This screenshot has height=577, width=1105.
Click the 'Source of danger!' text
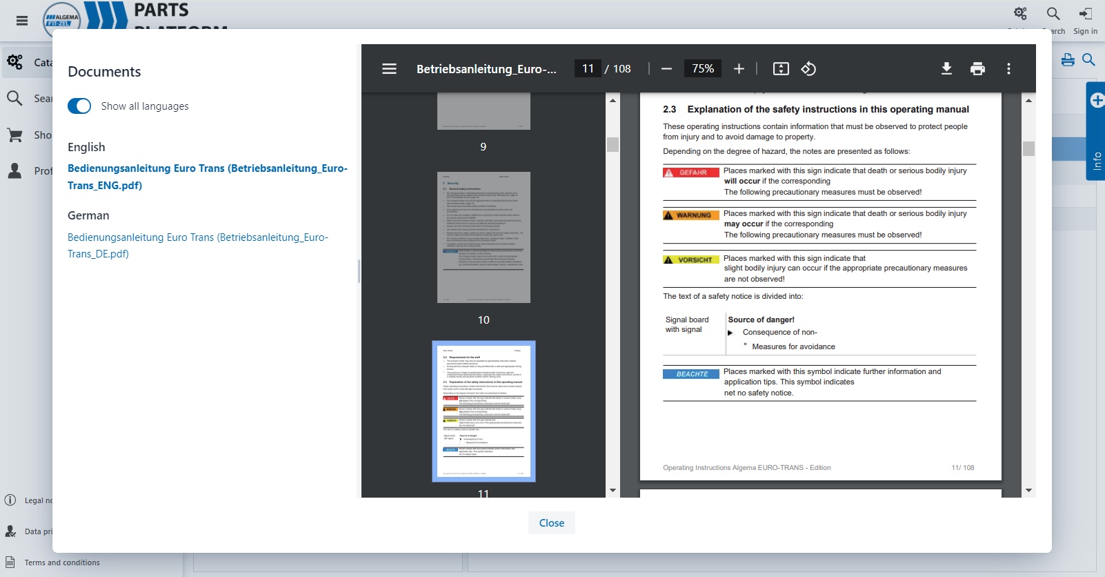761,320
